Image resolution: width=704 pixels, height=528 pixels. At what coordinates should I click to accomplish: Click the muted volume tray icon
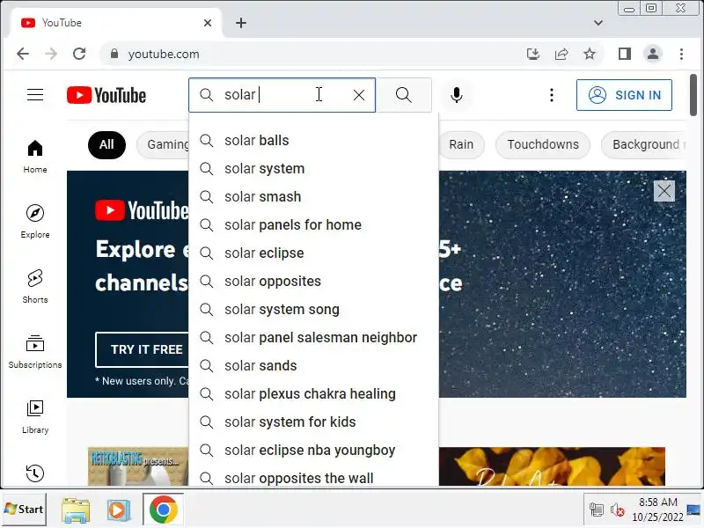(617, 510)
